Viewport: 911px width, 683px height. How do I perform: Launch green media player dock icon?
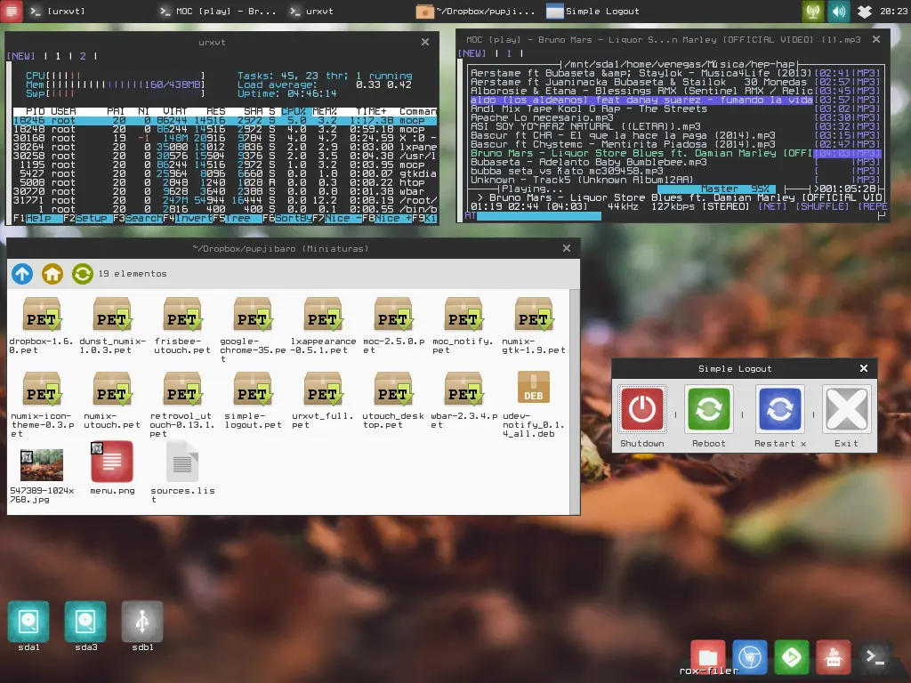[791, 657]
